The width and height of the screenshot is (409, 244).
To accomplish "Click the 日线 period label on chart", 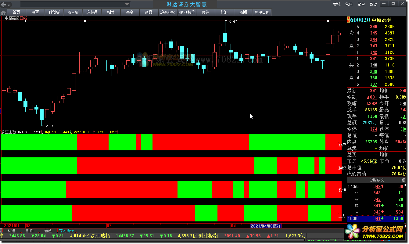I will point(23,18).
